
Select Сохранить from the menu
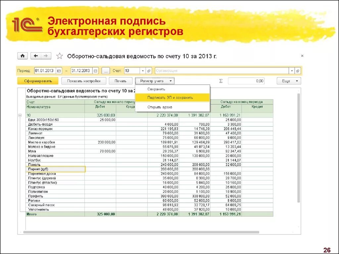coord(156,89)
